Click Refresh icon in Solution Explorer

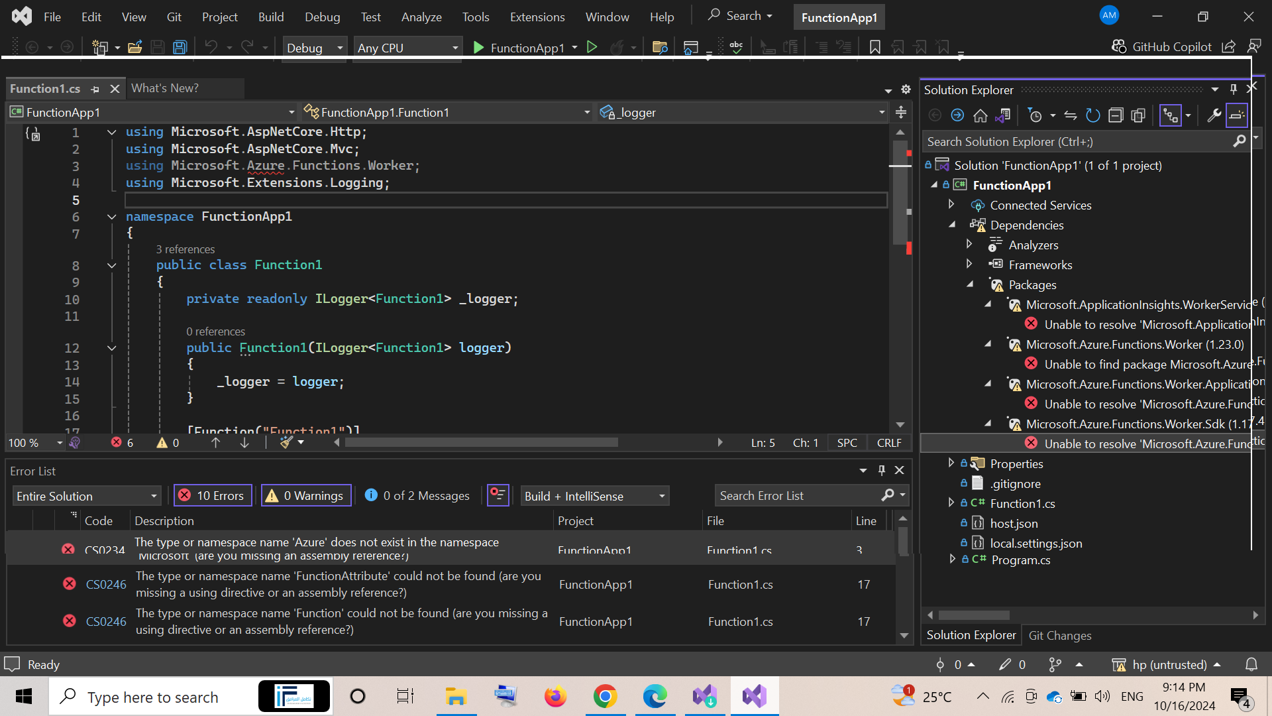click(1092, 116)
